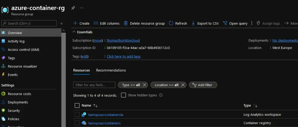Open the tamopsacrcontainers resource link
The image size is (298, 127).
104,123
